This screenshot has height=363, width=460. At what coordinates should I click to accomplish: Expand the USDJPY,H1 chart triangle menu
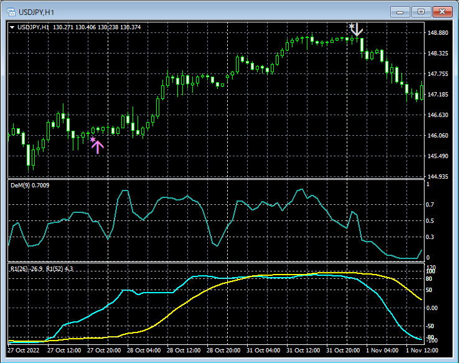(12, 27)
